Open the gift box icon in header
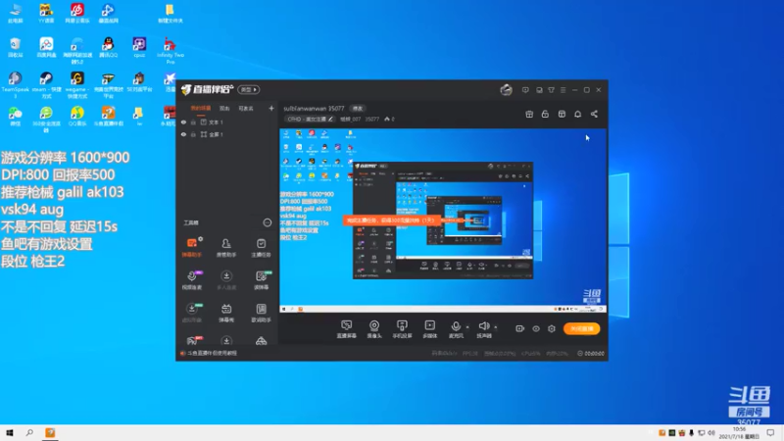Screen dimensions: 784x441 529,114
